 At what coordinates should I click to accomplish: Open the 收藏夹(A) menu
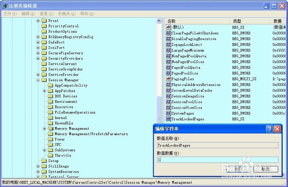click(x=67, y=14)
